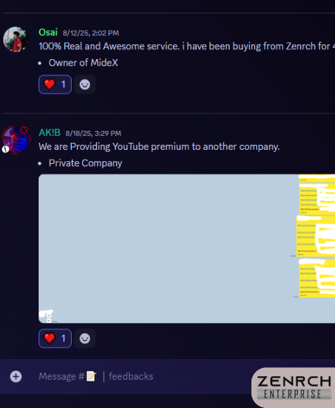Click the status badge on AK!B's avatar

(6, 149)
